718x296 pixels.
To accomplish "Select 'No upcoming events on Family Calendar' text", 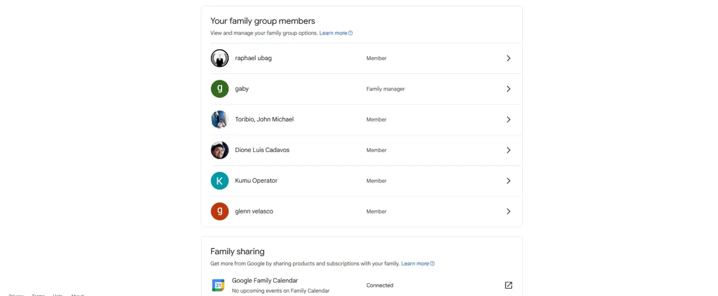I will pos(280,291).
